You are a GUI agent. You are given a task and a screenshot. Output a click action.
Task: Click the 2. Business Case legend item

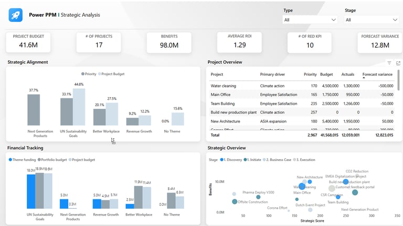[277, 160]
